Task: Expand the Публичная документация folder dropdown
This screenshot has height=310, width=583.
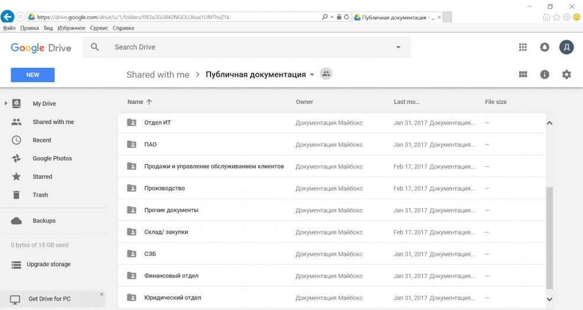Action: [312, 75]
